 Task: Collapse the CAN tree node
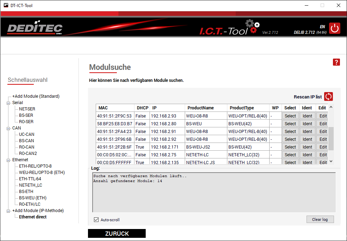[x=8, y=128]
